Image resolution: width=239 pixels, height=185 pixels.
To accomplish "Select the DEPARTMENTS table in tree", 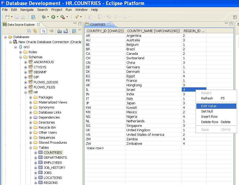I will point(55,157).
